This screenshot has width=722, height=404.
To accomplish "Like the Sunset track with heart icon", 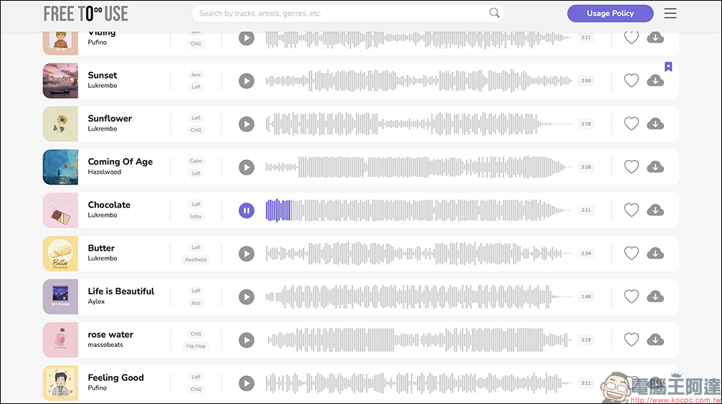I will tap(631, 81).
